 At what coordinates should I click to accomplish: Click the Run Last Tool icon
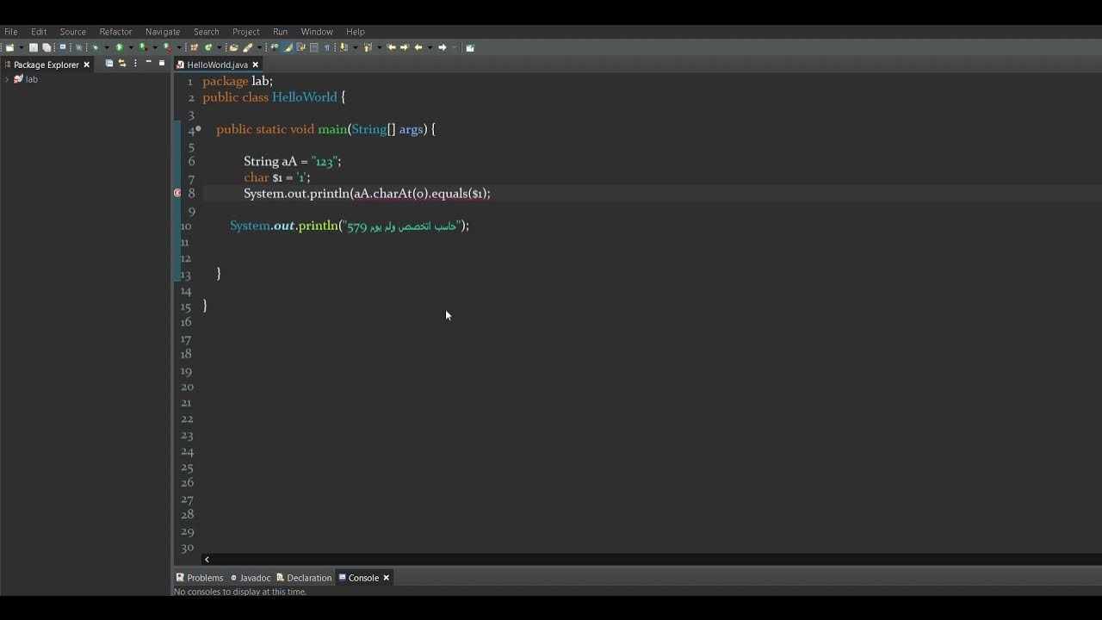(x=168, y=47)
